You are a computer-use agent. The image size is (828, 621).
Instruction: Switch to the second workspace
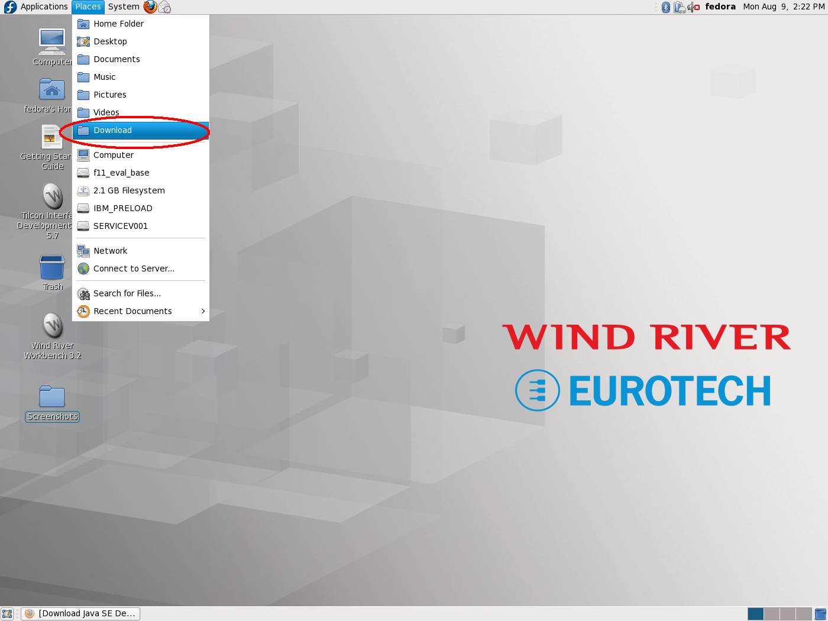click(771, 614)
